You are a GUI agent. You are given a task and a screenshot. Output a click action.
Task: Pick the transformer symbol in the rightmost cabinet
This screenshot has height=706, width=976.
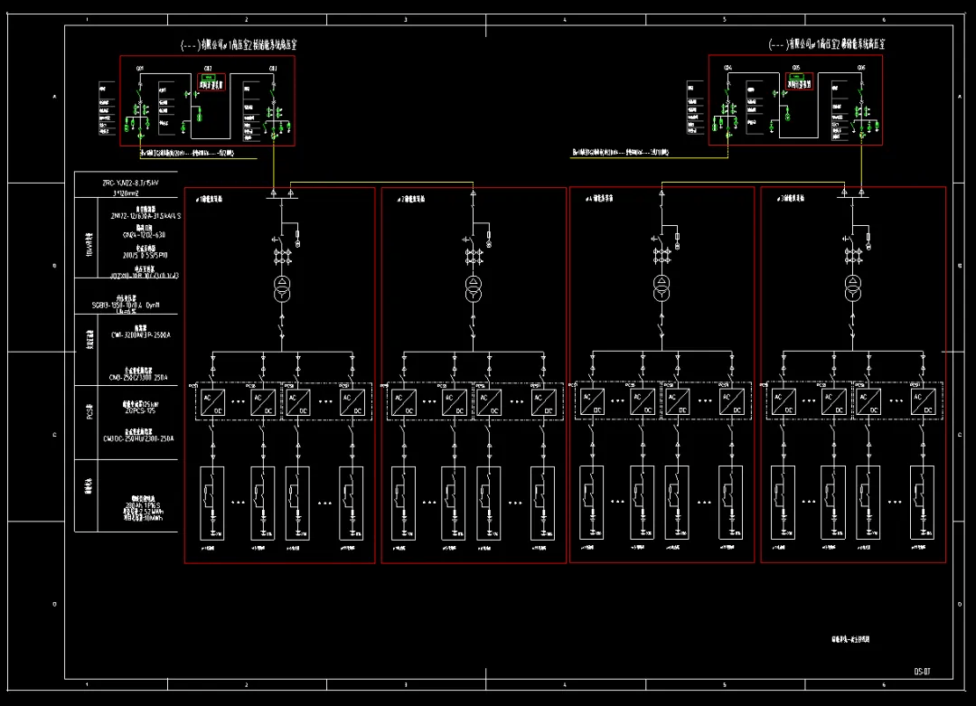[x=852, y=289]
